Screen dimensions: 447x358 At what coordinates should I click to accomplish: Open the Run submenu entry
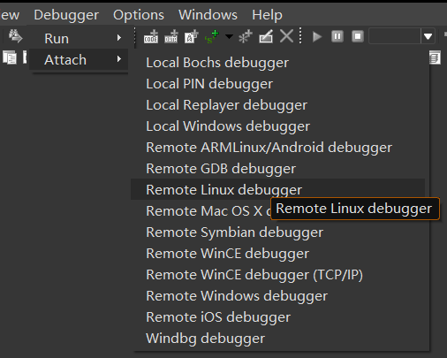[79, 38]
